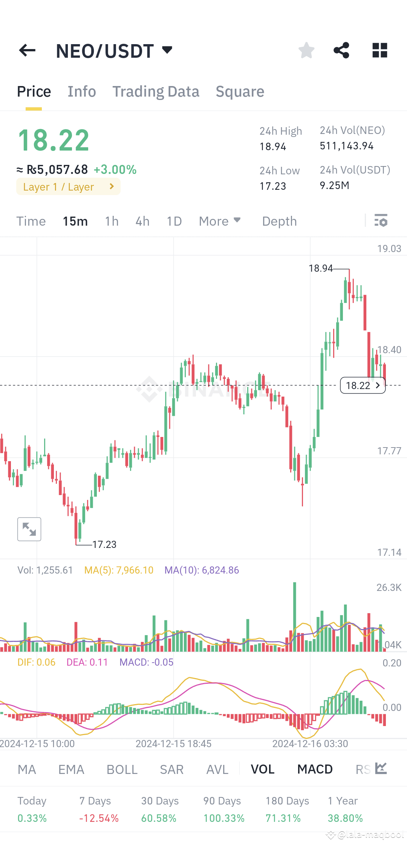Open the chart type selector at bottom right
The image size is (407, 843).
coord(381,769)
